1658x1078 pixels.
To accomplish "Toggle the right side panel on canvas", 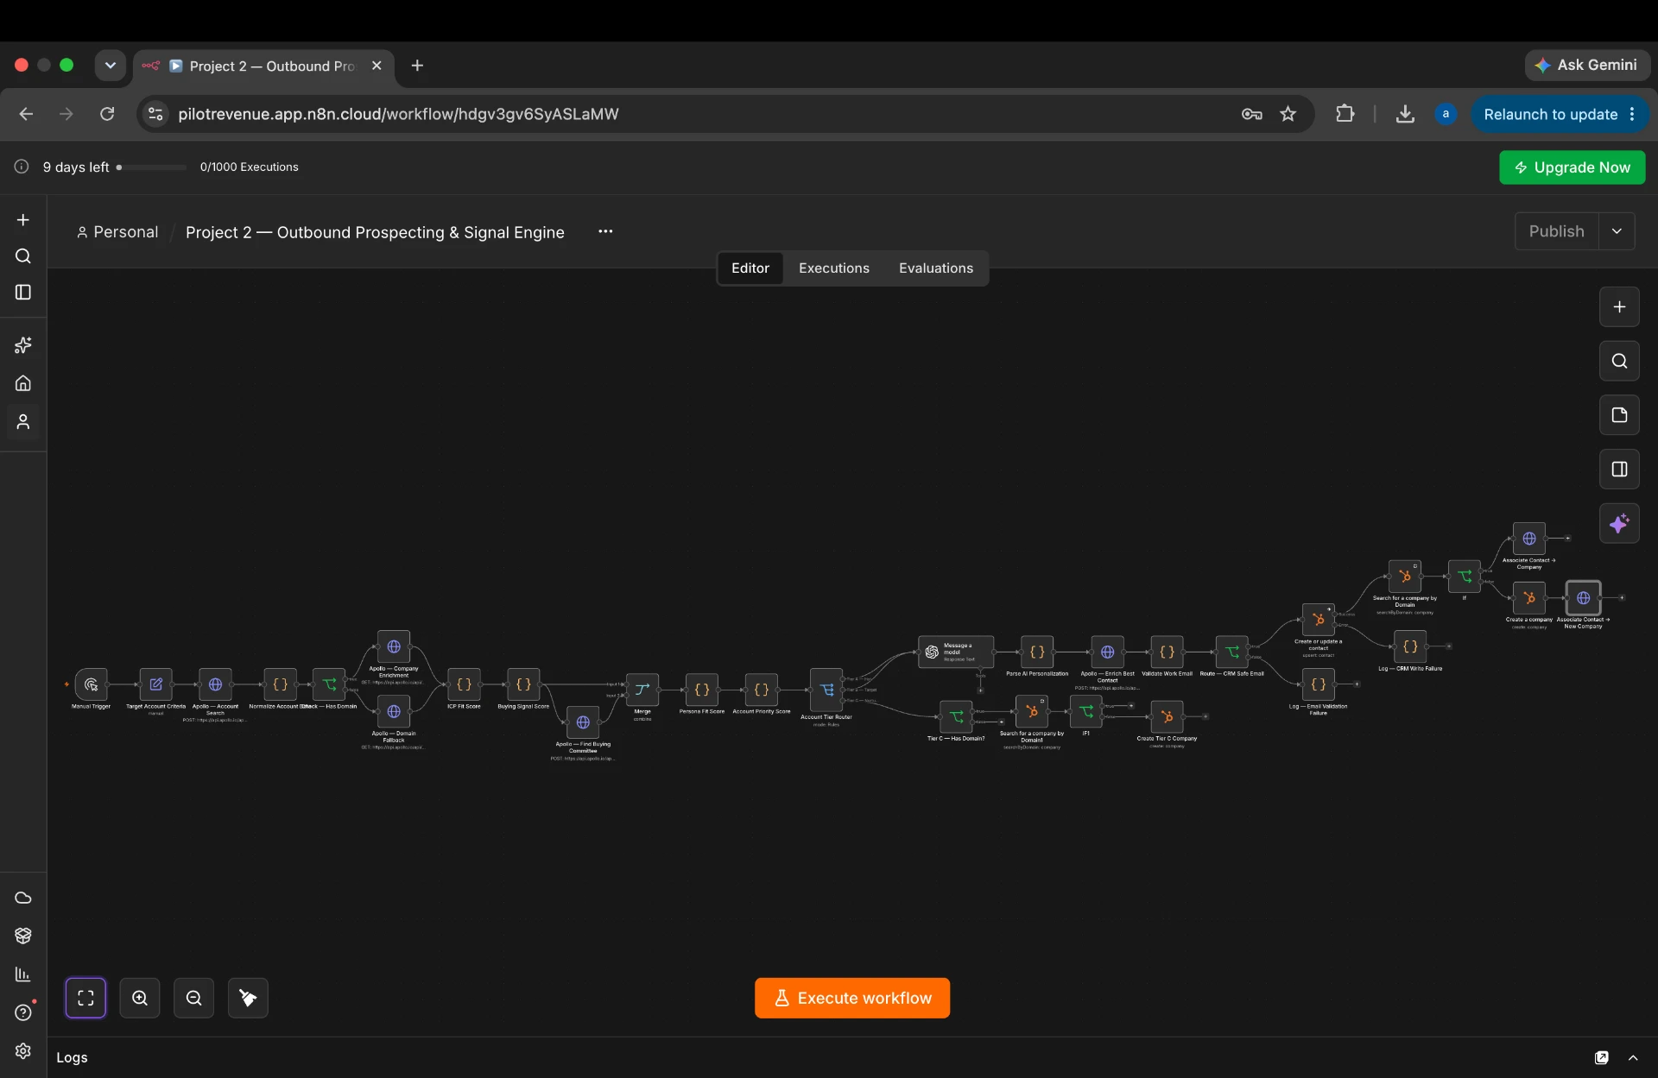I will coord(1619,469).
